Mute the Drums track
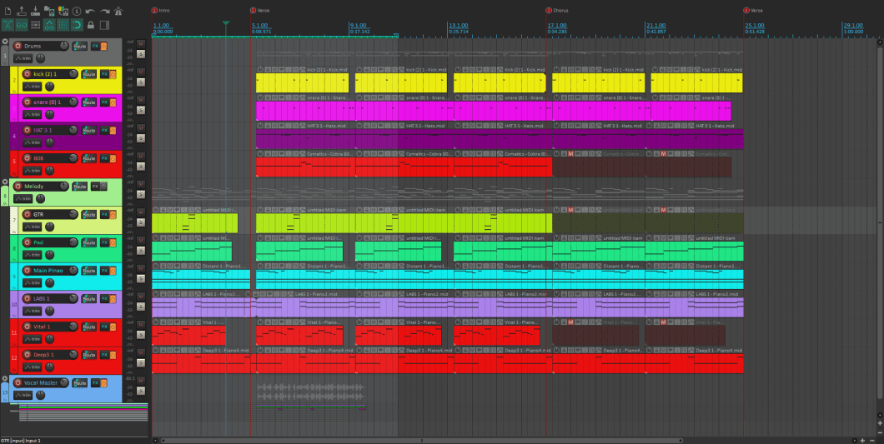 pyautogui.click(x=140, y=42)
